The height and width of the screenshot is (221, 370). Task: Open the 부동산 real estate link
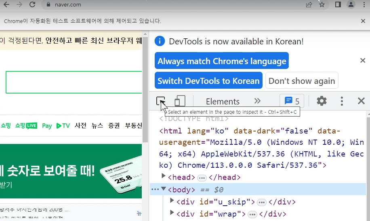[133, 125]
